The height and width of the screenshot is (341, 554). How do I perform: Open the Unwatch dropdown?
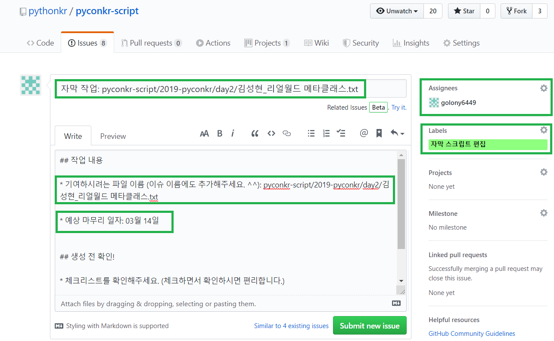click(x=396, y=11)
